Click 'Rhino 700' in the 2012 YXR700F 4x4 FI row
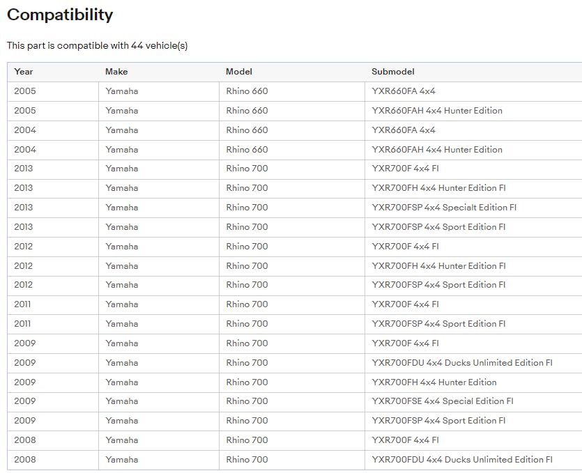The height and width of the screenshot is (473, 582). click(247, 247)
